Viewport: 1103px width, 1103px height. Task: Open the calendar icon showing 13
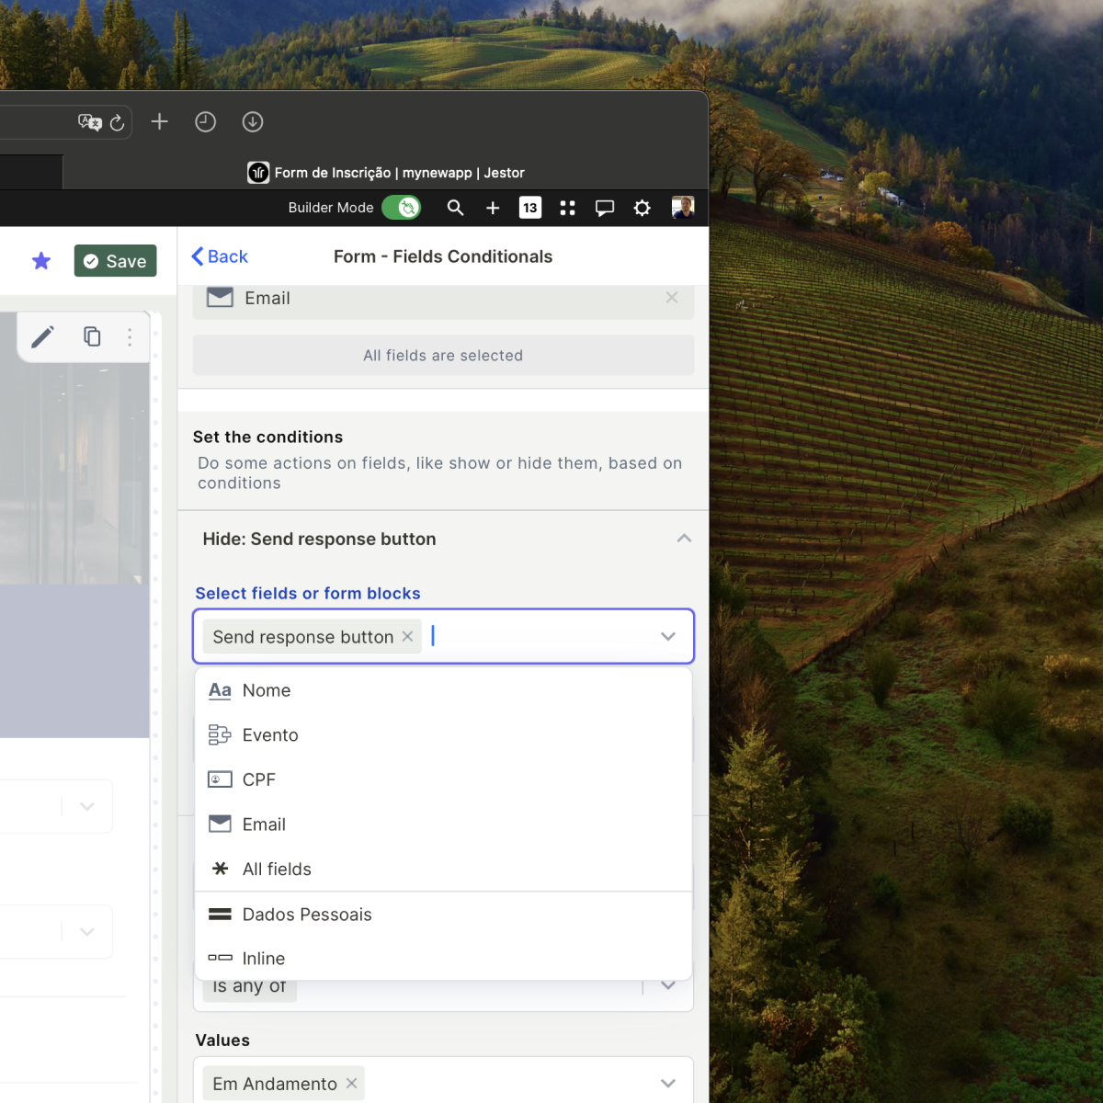coord(530,208)
